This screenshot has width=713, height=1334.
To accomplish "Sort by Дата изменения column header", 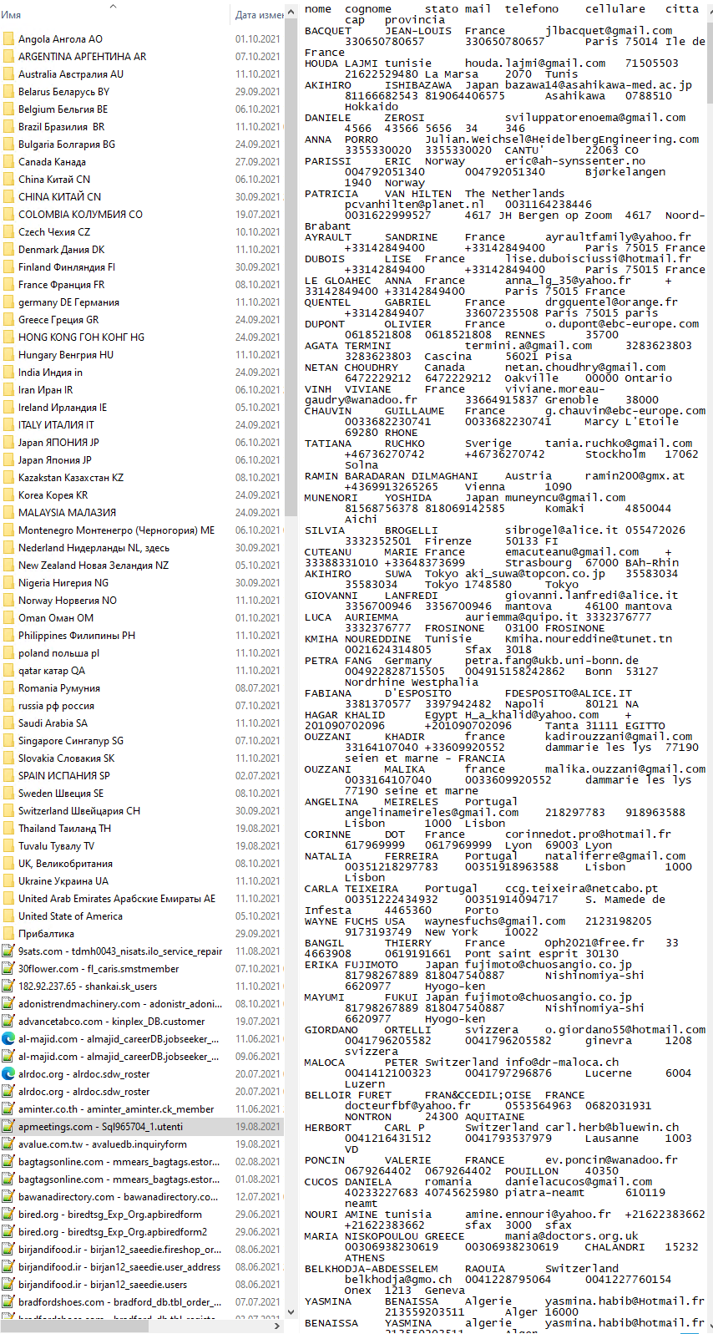I will click(x=259, y=15).
